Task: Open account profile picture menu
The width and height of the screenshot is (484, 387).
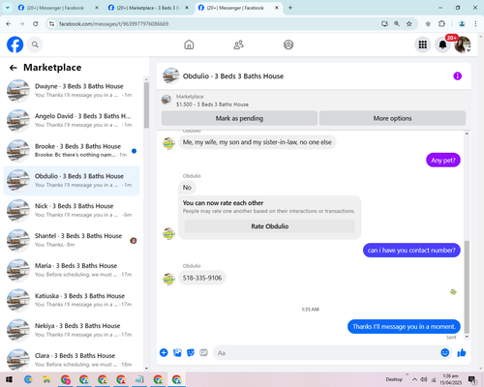Action: click(x=463, y=45)
